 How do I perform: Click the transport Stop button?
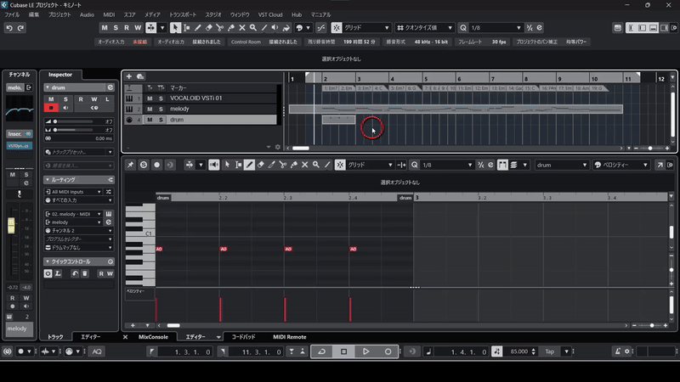tap(344, 351)
